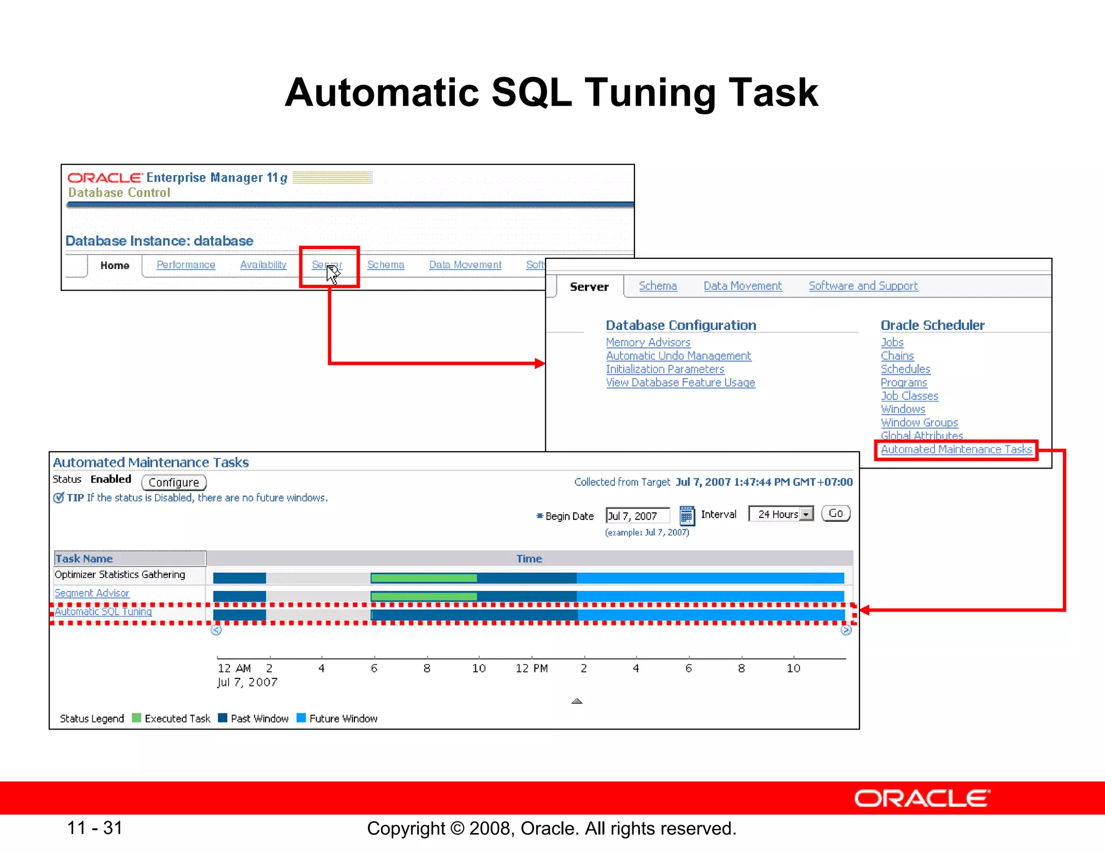Open the Windows scheduler link
This screenshot has height=853, width=1105.
[x=903, y=409]
